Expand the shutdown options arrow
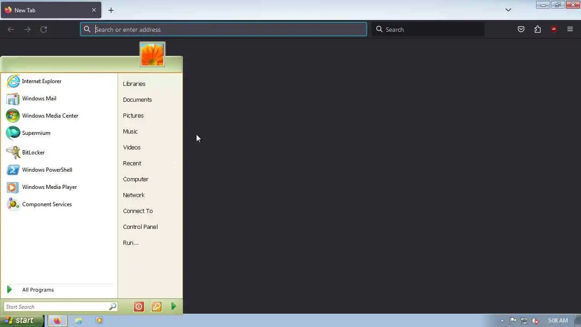 click(x=173, y=307)
